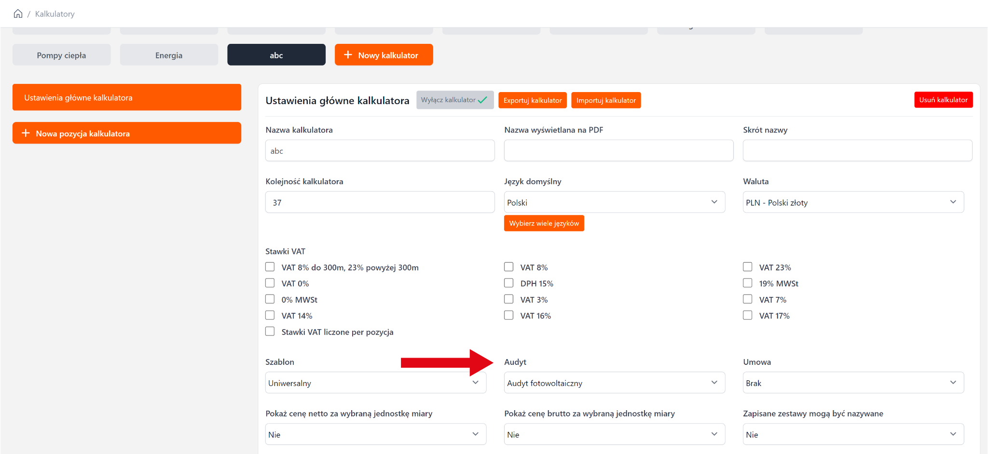The height and width of the screenshot is (454, 988).
Task: Click Importuj kalkulator
Action: pyautogui.click(x=605, y=100)
